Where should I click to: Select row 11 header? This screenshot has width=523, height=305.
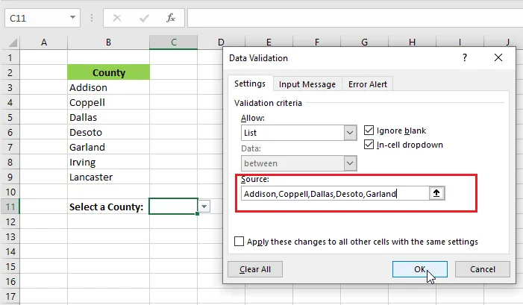tap(10, 207)
